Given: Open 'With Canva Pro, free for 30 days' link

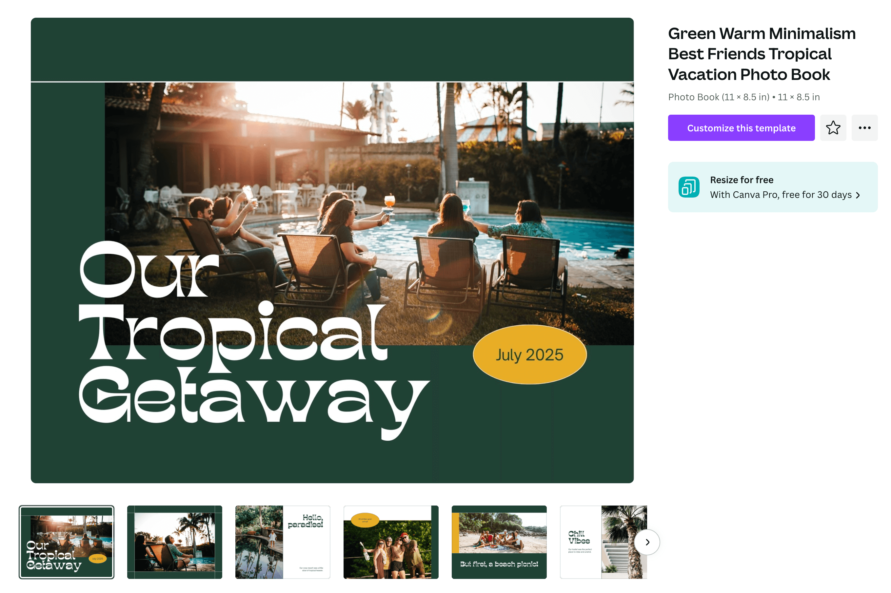Looking at the screenshot, I should pos(780,195).
